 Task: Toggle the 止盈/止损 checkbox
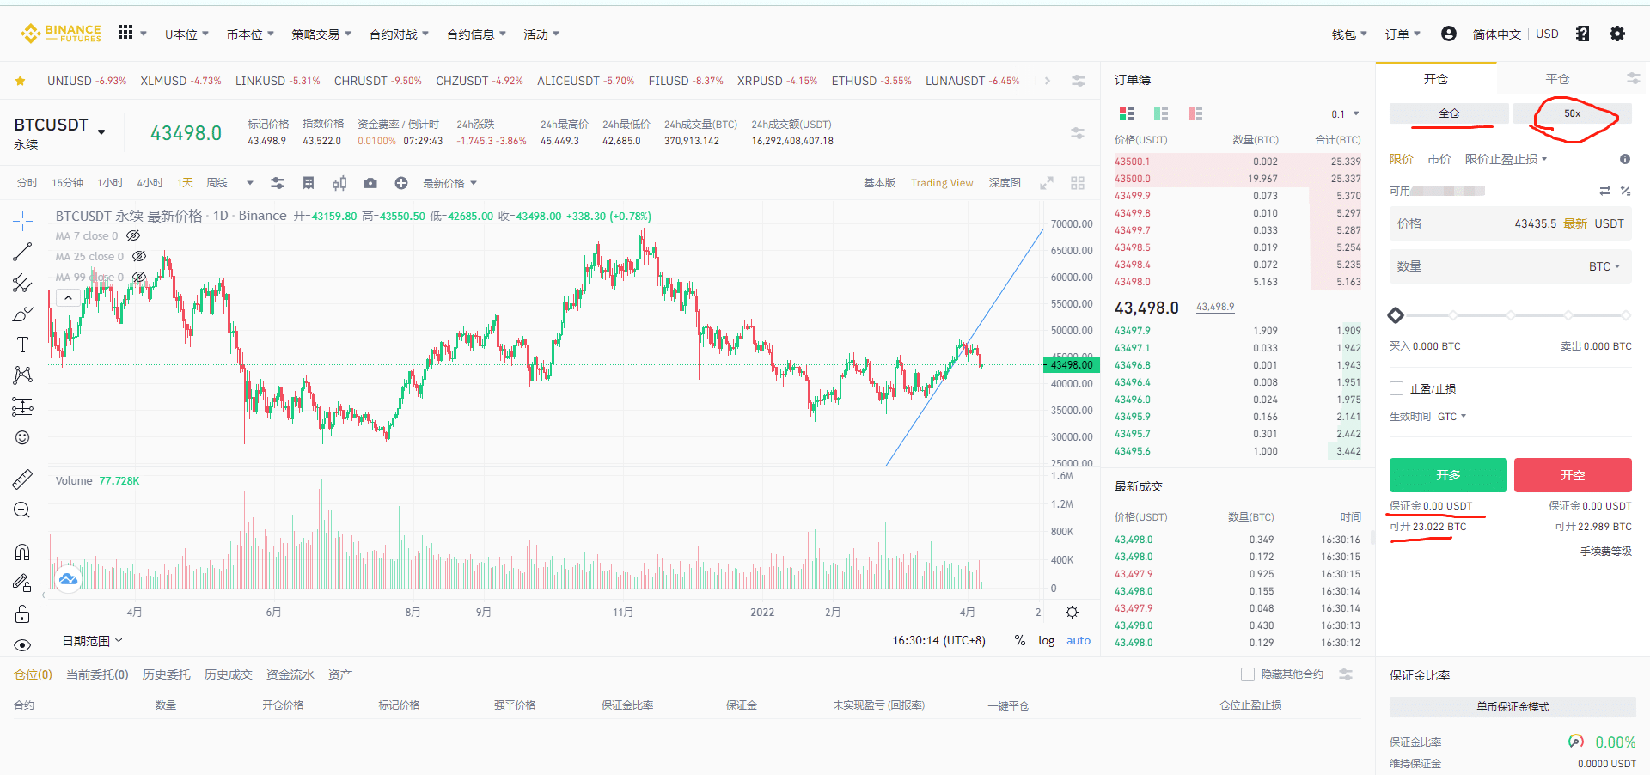[x=1396, y=388]
